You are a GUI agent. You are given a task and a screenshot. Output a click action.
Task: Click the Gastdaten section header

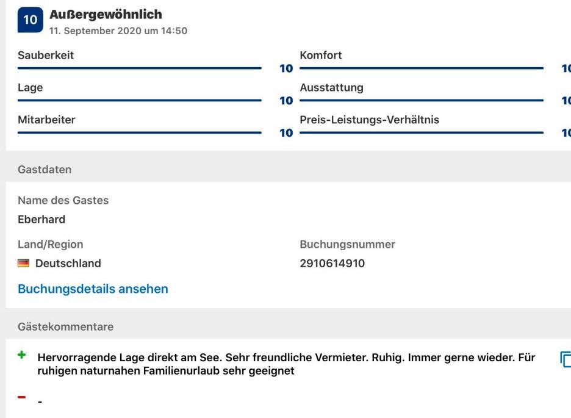tap(45, 170)
